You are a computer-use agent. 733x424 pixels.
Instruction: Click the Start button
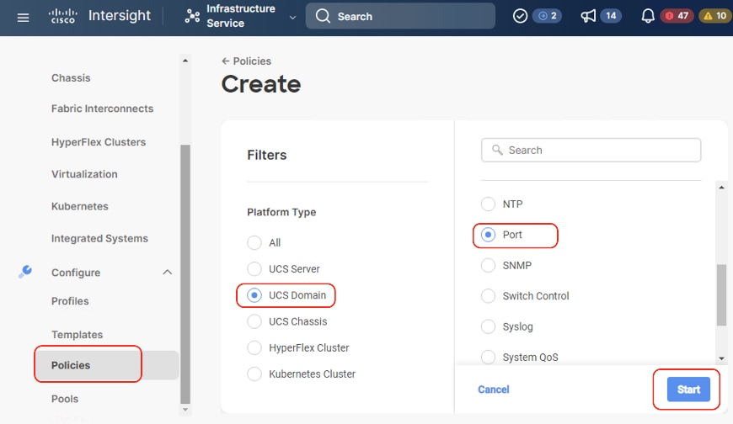point(688,390)
